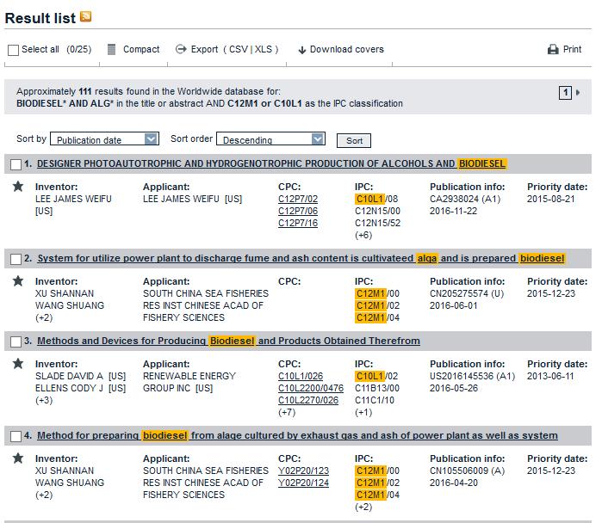The height and width of the screenshot is (523, 602).
Task: Go to next results page arrow
Action: 578,92
